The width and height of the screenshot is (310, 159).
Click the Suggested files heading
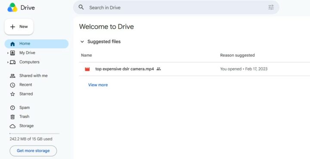[x=104, y=42]
